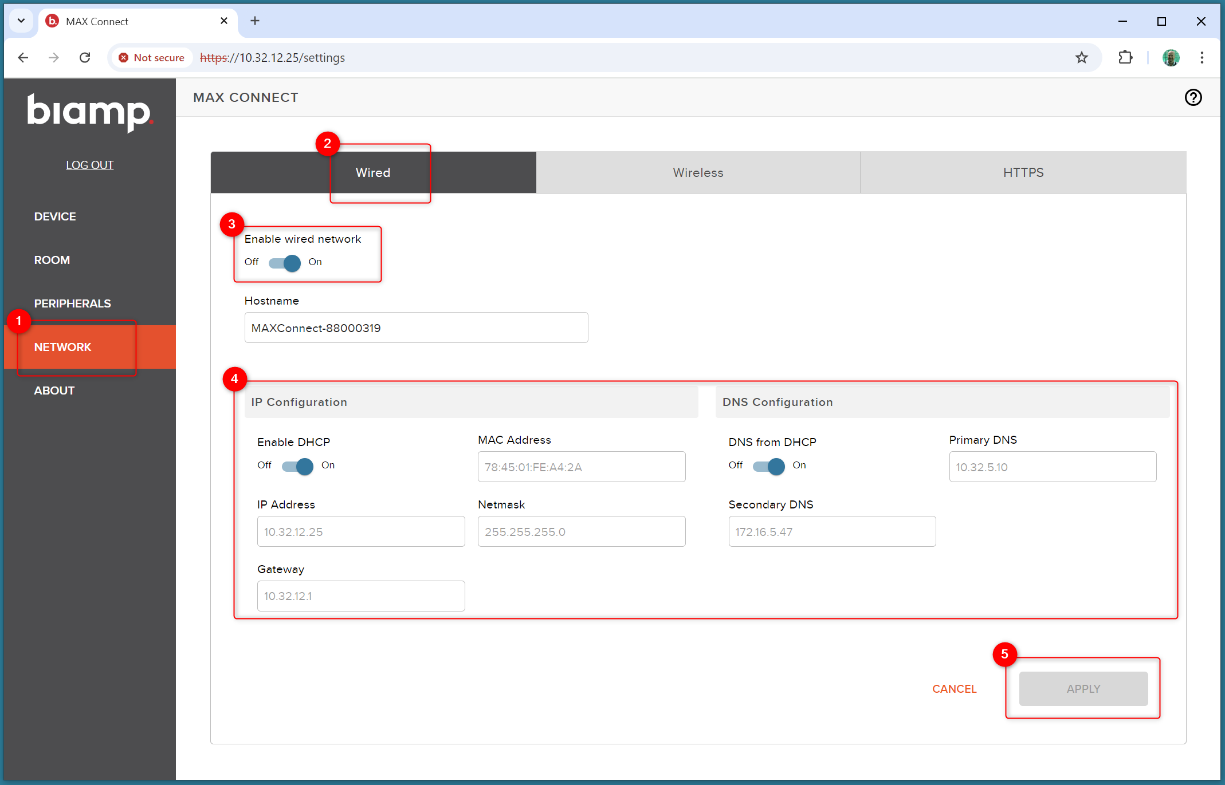Click the MAC Address field
Viewport: 1225px width, 785px height.
coord(582,467)
